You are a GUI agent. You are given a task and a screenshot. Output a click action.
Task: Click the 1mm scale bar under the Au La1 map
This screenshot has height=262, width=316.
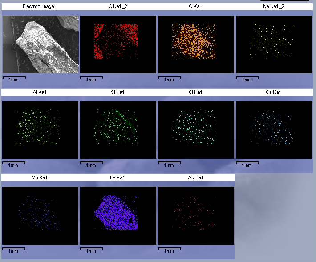[170, 250]
